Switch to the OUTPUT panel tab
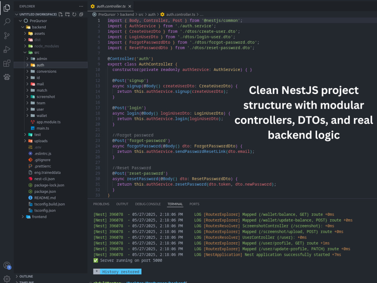This screenshot has width=377, height=283. point(122,204)
